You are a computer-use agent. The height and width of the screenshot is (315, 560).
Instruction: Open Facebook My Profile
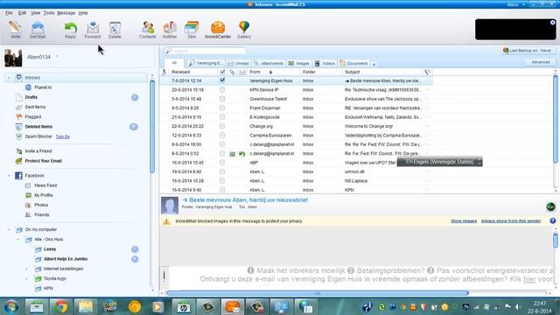click(43, 195)
